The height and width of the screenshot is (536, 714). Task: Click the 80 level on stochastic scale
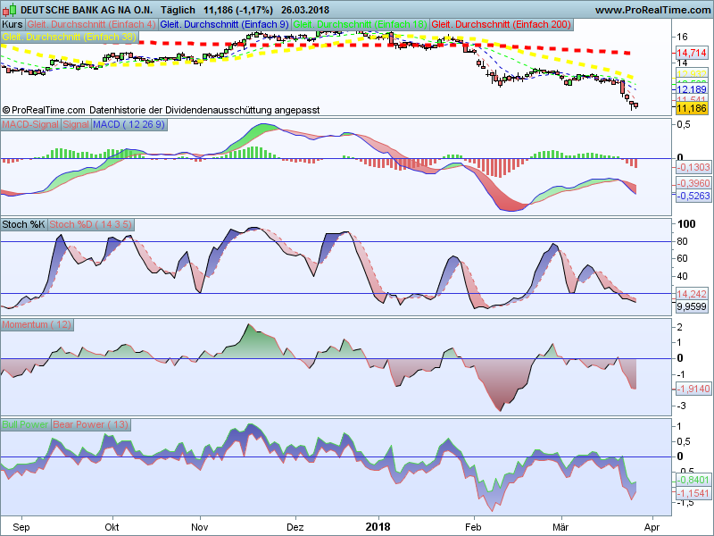(x=682, y=241)
